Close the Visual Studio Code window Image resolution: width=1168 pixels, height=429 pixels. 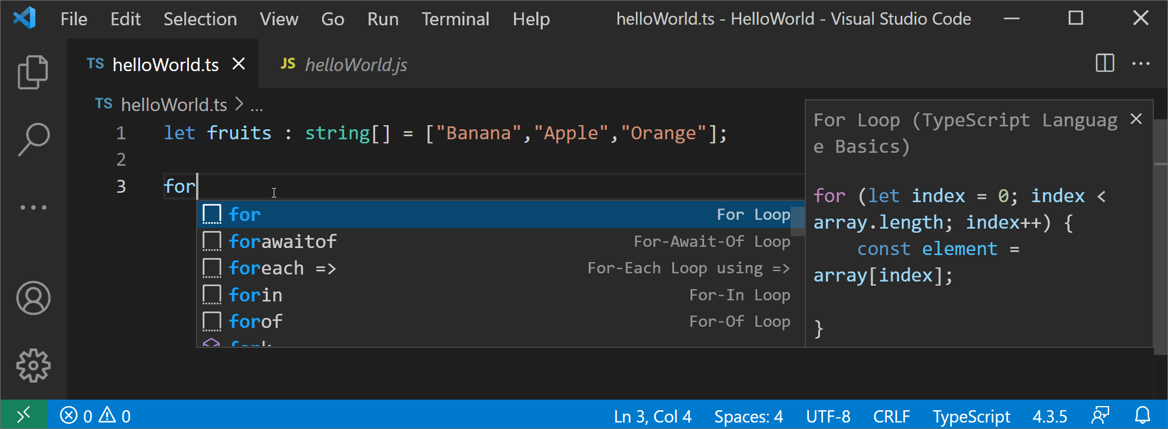tap(1141, 19)
